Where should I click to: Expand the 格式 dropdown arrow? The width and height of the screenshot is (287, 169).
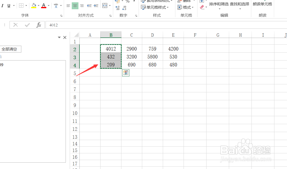click(193, 7)
